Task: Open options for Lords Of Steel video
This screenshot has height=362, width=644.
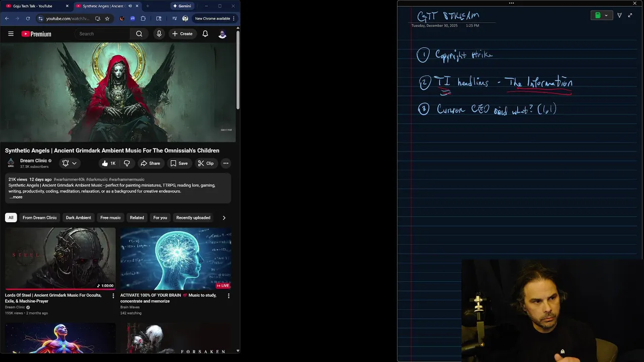Action: tap(113, 296)
